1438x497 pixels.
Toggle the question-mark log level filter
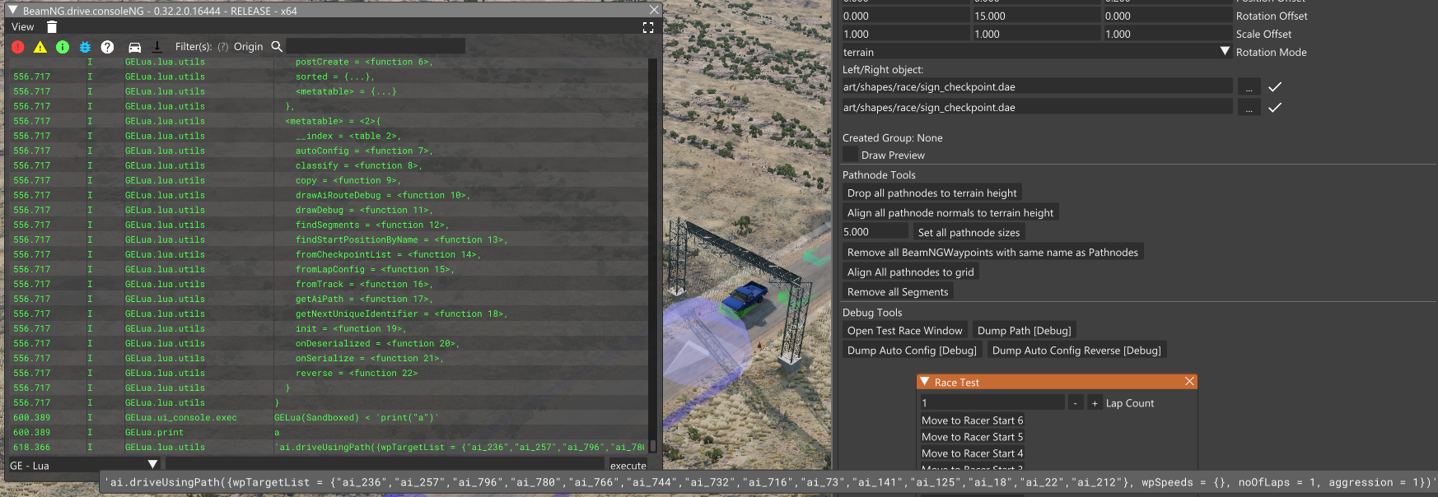point(107,47)
